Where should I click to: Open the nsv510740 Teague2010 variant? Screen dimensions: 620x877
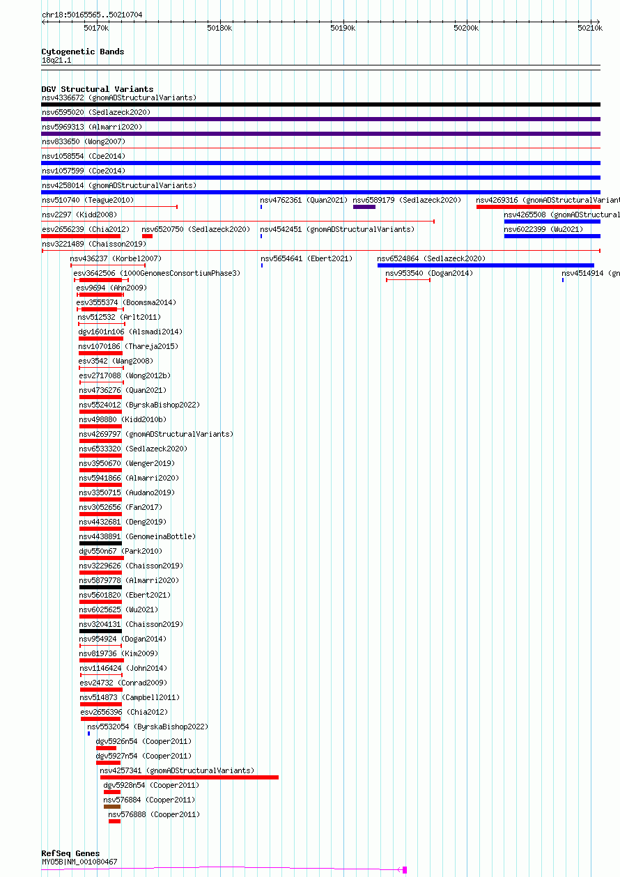click(x=88, y=200)
